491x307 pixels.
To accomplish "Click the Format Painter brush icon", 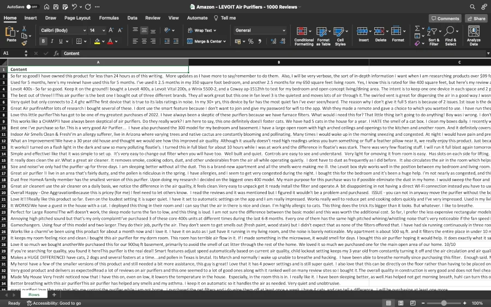I will click(24, 43).
